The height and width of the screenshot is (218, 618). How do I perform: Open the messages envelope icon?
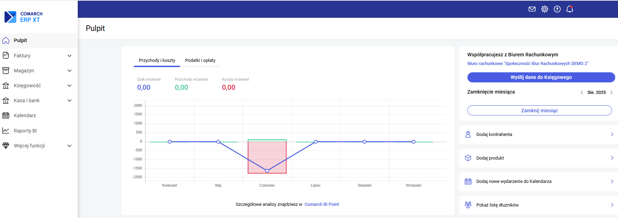pyautogui.click(x=532, y=9)
